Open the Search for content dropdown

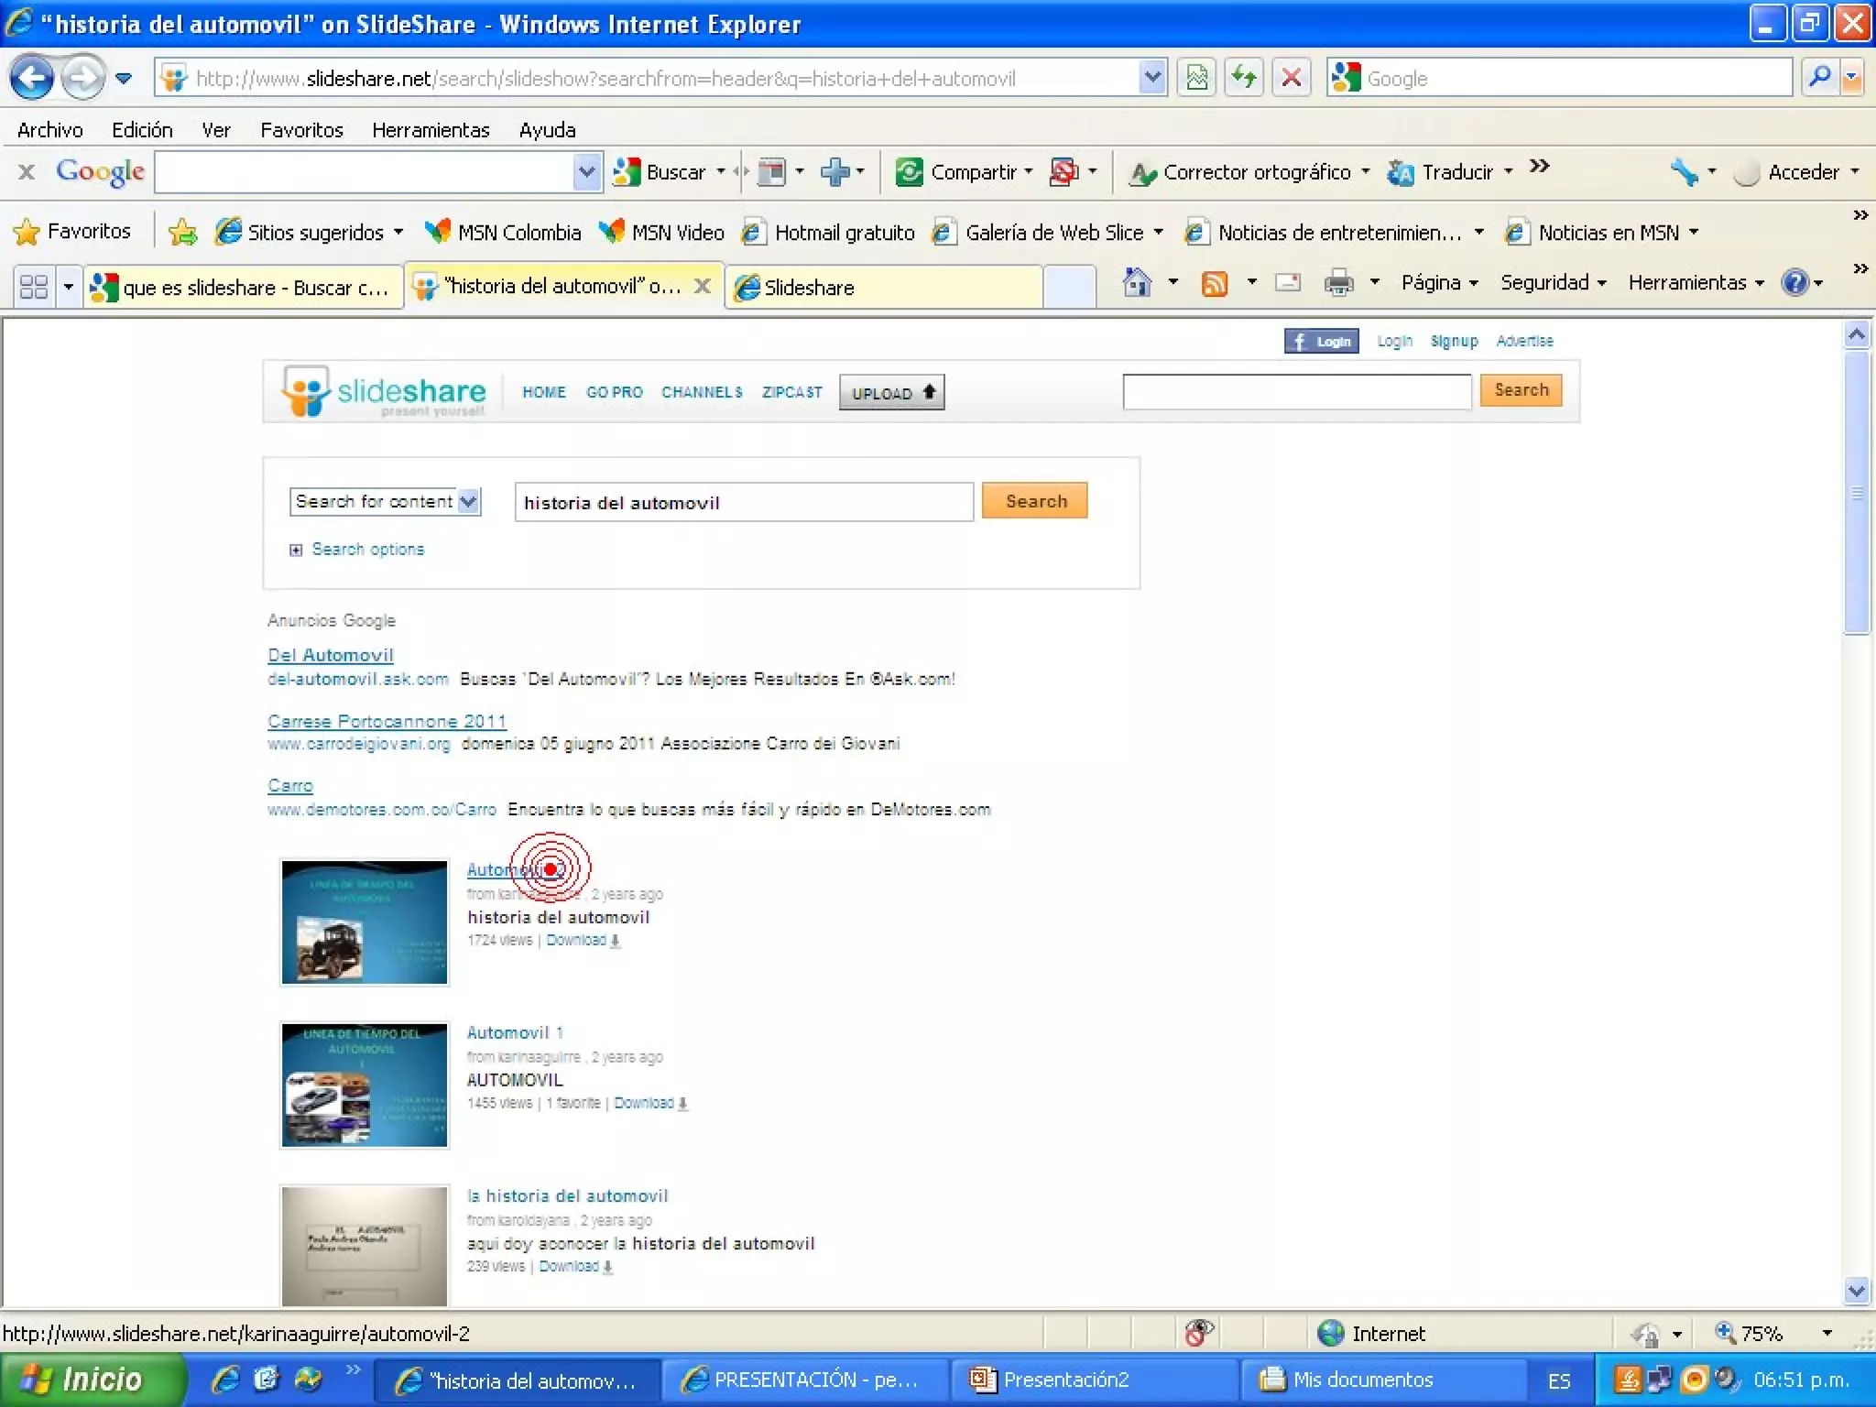[468, 501]
